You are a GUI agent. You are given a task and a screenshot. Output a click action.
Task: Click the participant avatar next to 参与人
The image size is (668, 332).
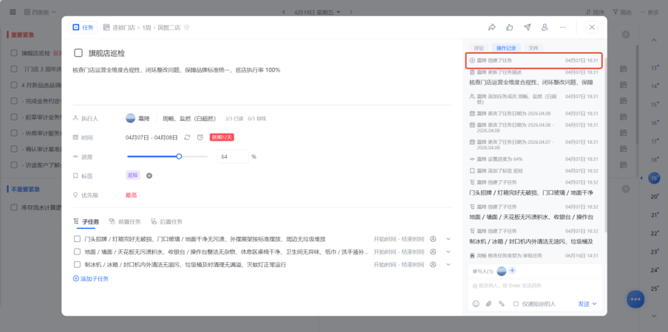tap(502, 271)
